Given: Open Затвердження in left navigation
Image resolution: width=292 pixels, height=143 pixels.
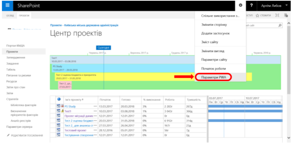Looking at the screenshot, I should tap(16, 57).
